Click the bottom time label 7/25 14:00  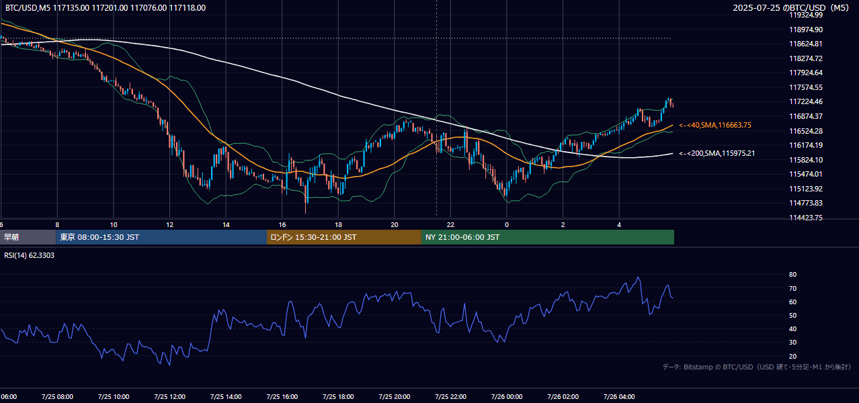226,396
